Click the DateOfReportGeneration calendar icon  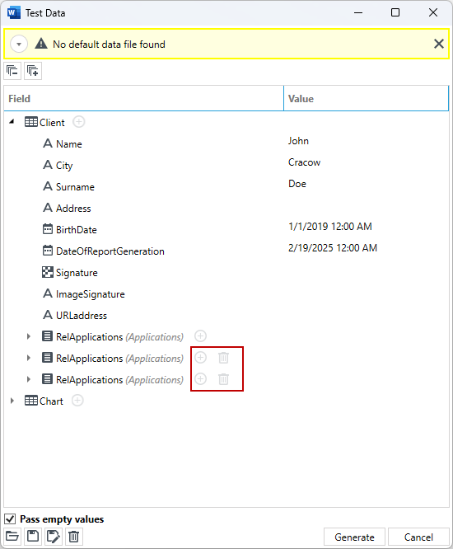pos(48,251)
